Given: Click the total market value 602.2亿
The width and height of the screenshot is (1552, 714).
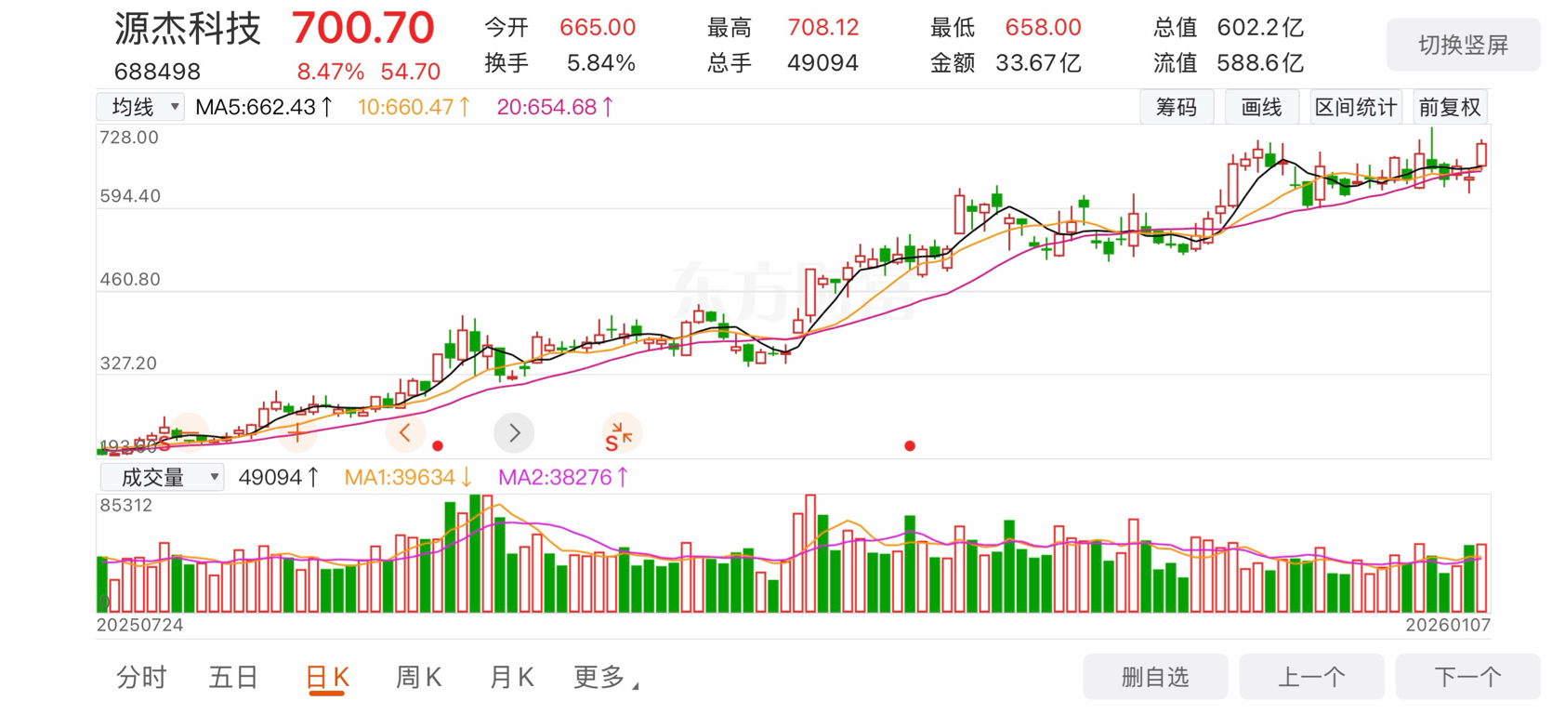Looking at the screenshot, I should (1260, 28).
